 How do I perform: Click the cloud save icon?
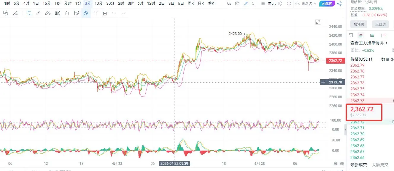coord(298,4)
